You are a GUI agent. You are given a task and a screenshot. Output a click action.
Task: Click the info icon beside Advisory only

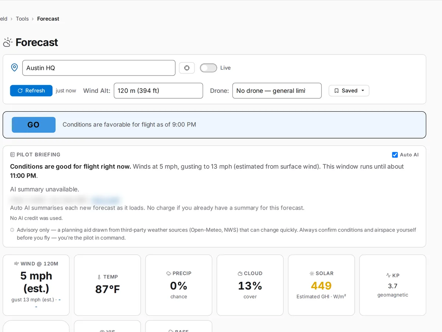(12, 230)
